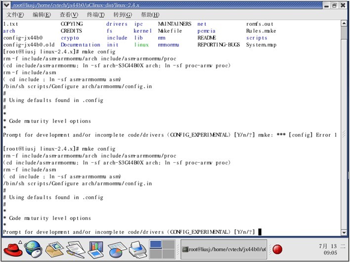350x262 pixels.
Task: Open the 文件(F) menu
Action: point(15,15)
